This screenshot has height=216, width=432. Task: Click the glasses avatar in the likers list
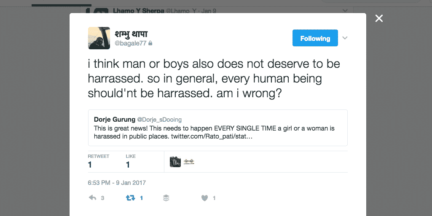coord(189,162)
